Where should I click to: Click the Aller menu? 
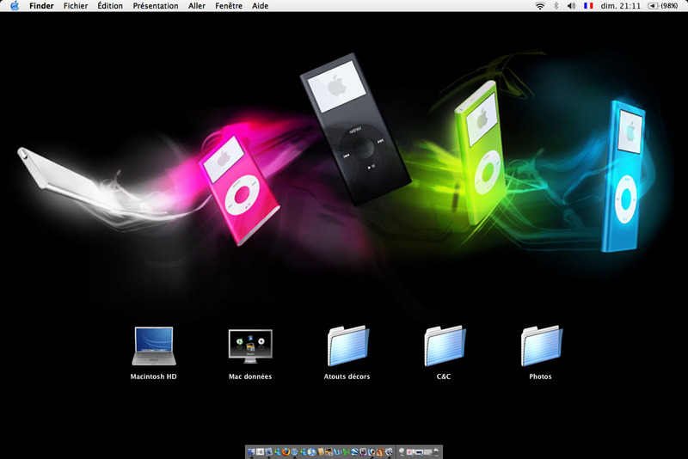pos(197,6)
